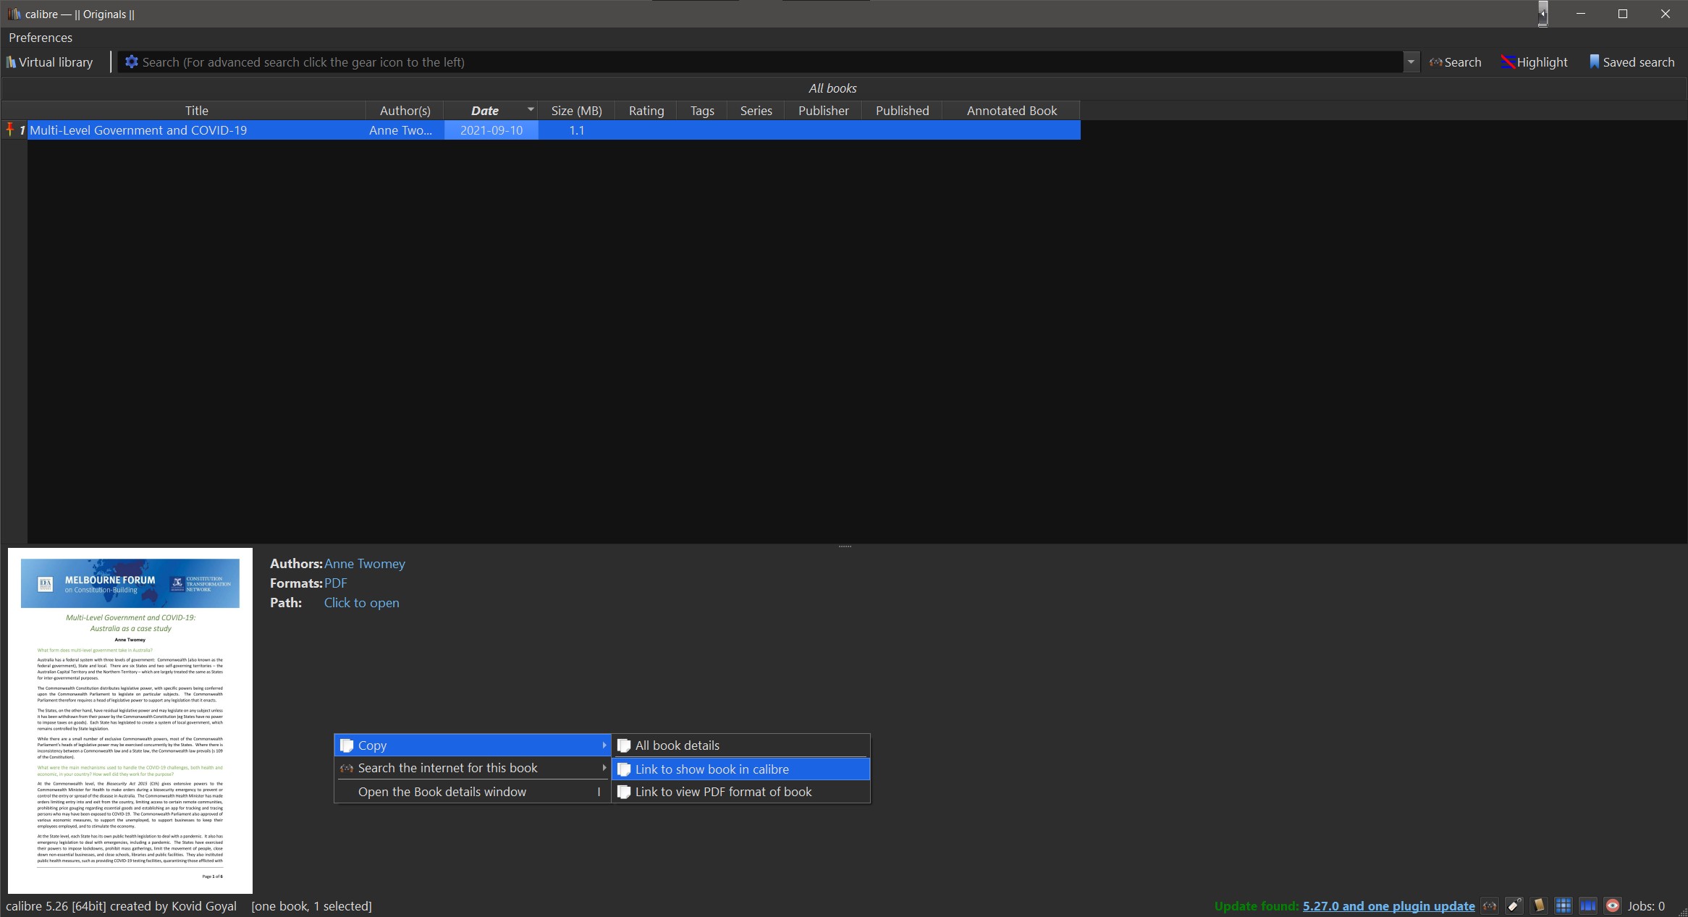Click the status bar binoculars search panel icon
This screenshot has height=917, width=1688.
click(x=1490, y=906)
